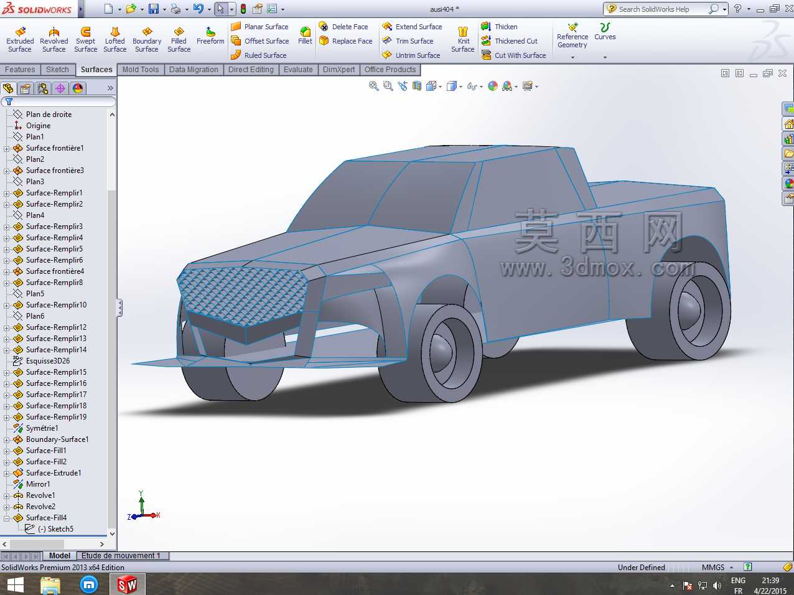
Task: Open the Reference Geometry dropdown
Action: 572,57
